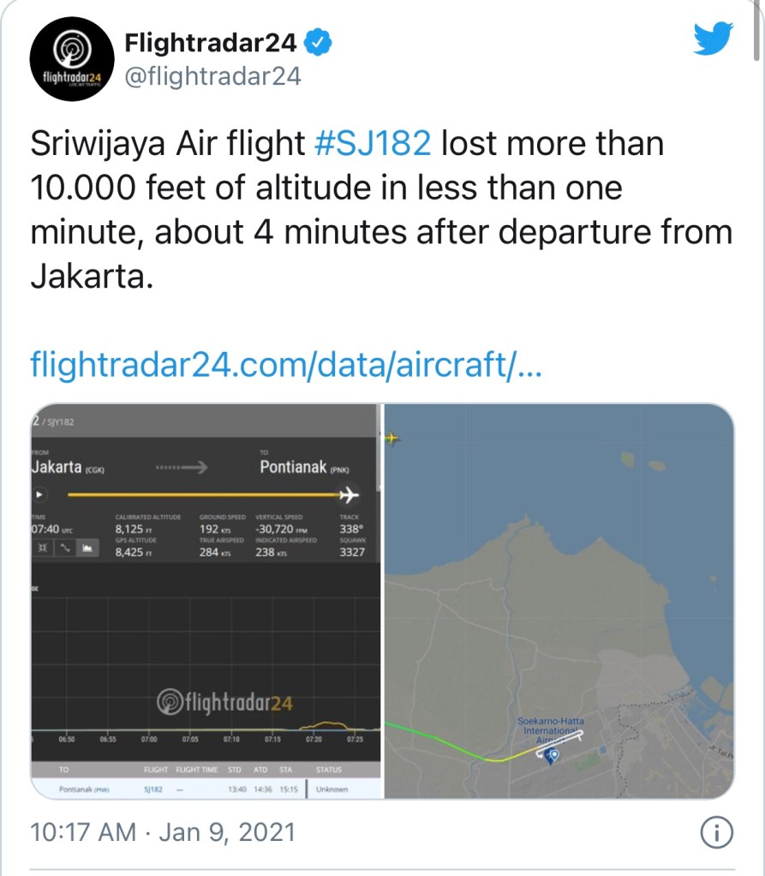Click the white plane icon ending the progress bar
Screen dimensions: 765x876
pyautogui.click(x=349, y=495)
